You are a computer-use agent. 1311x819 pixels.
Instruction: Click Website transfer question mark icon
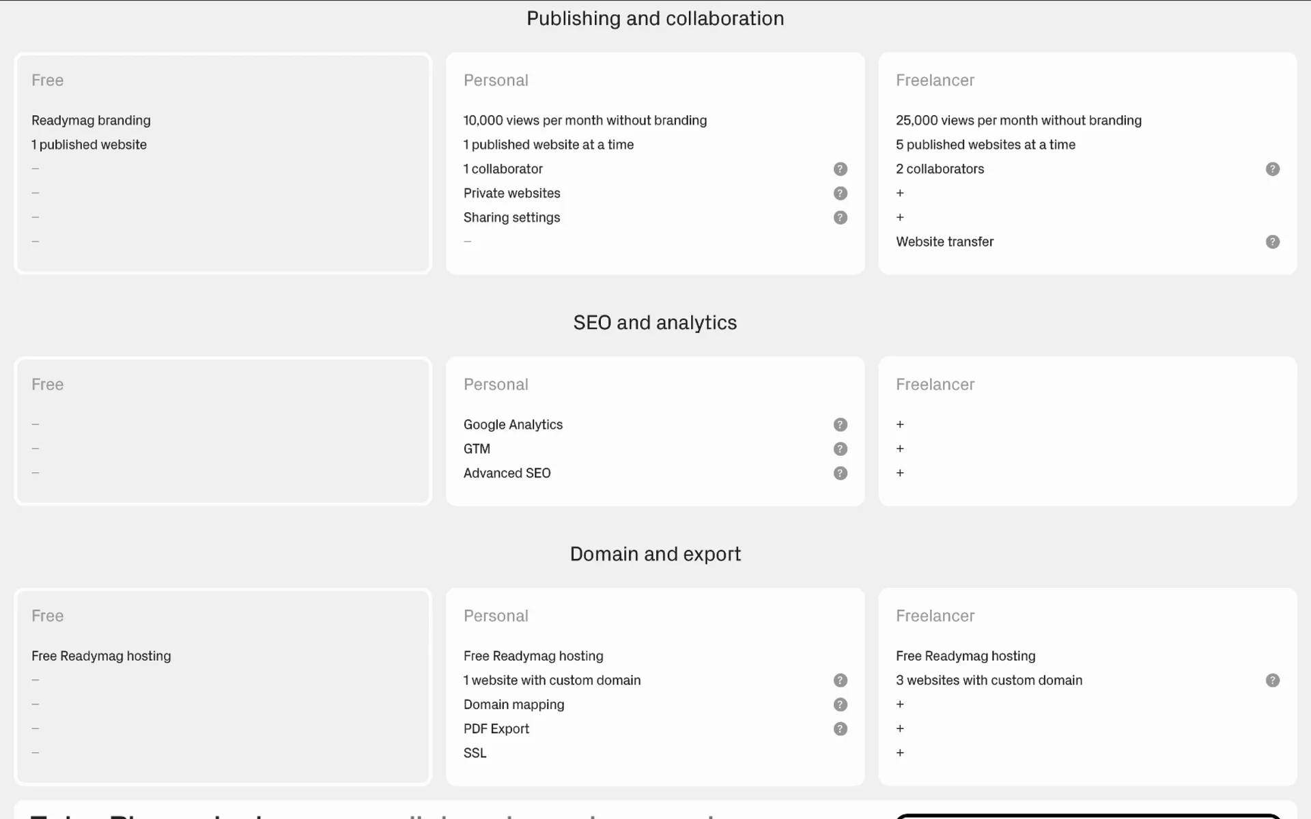tap(1272, 242)
